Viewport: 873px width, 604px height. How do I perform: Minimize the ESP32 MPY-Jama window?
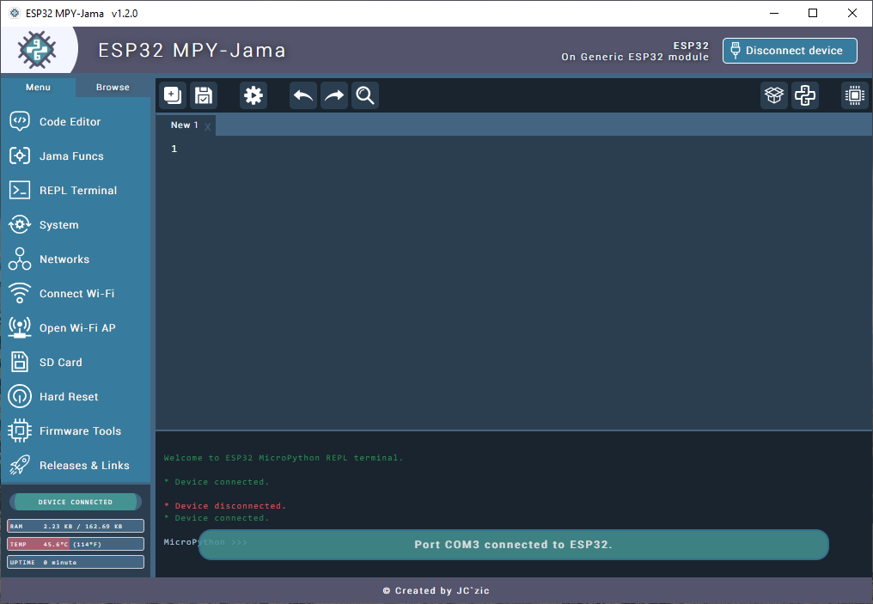click(774, 13)
